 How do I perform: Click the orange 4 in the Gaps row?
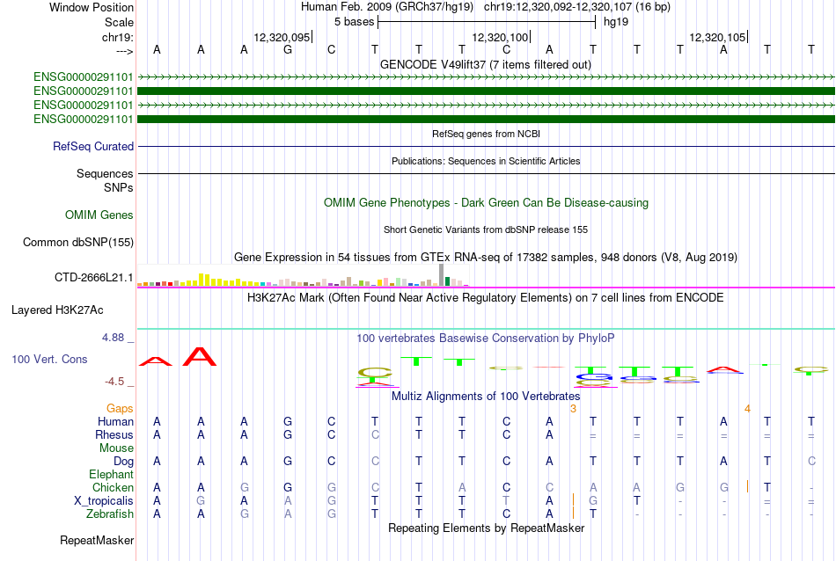coord(747,409)
